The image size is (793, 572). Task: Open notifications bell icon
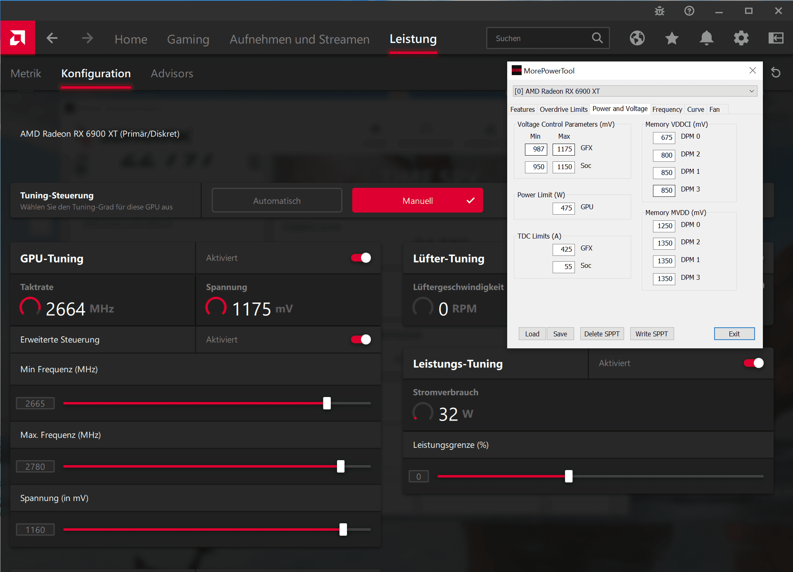coord(706,38)
